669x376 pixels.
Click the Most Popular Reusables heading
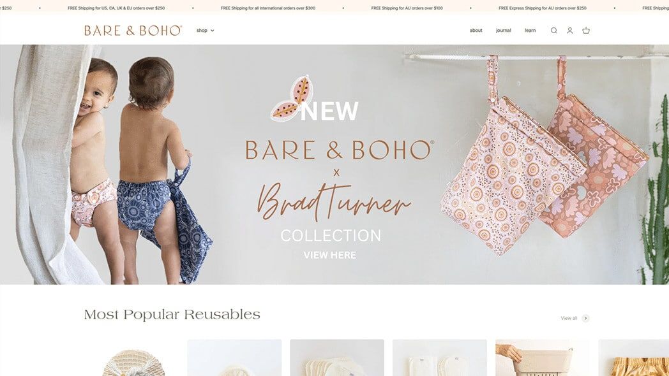(172, 315)
